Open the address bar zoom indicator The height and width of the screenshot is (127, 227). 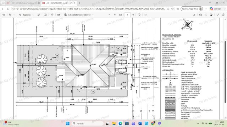168,9
